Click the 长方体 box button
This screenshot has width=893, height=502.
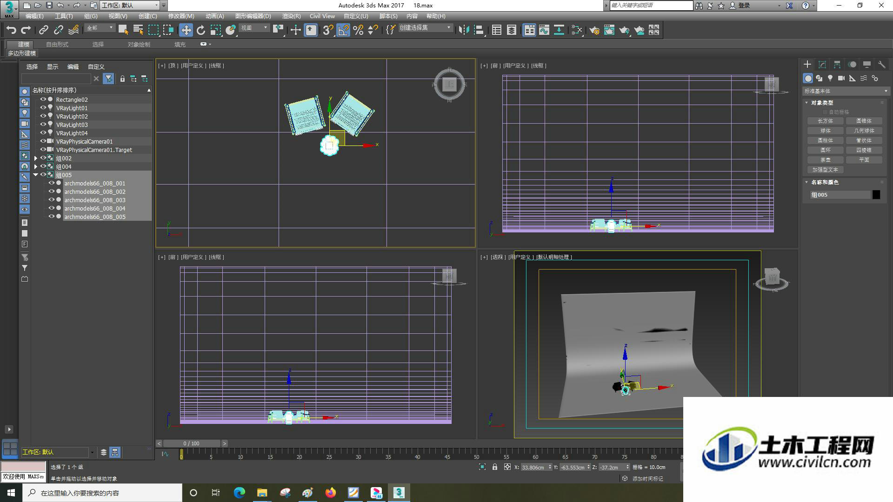coord(826,121)
